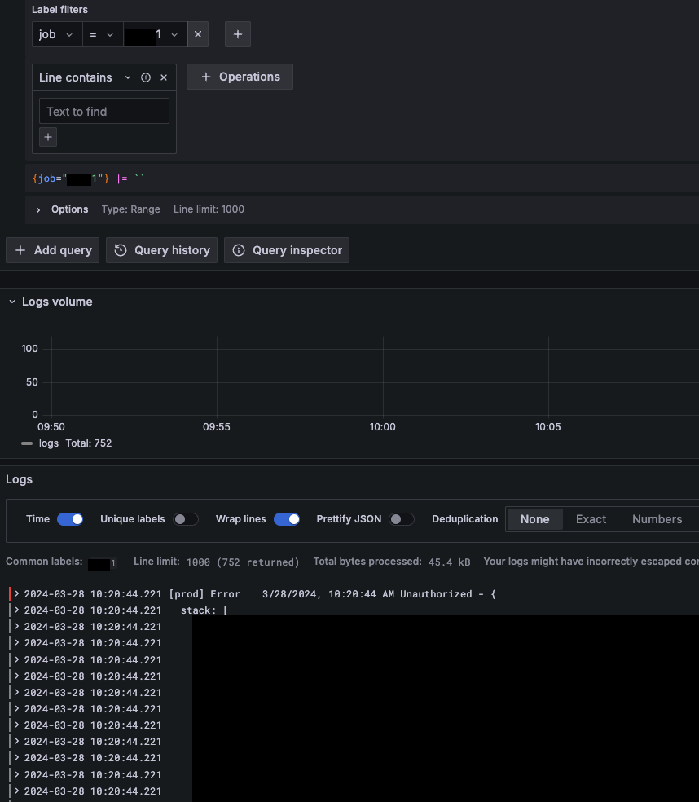Click the Label filters heading
The height and width of the screenshot is (802, 699).
pos(59,10)
